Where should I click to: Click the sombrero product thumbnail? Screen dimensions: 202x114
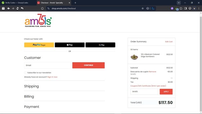coord(134,57)
